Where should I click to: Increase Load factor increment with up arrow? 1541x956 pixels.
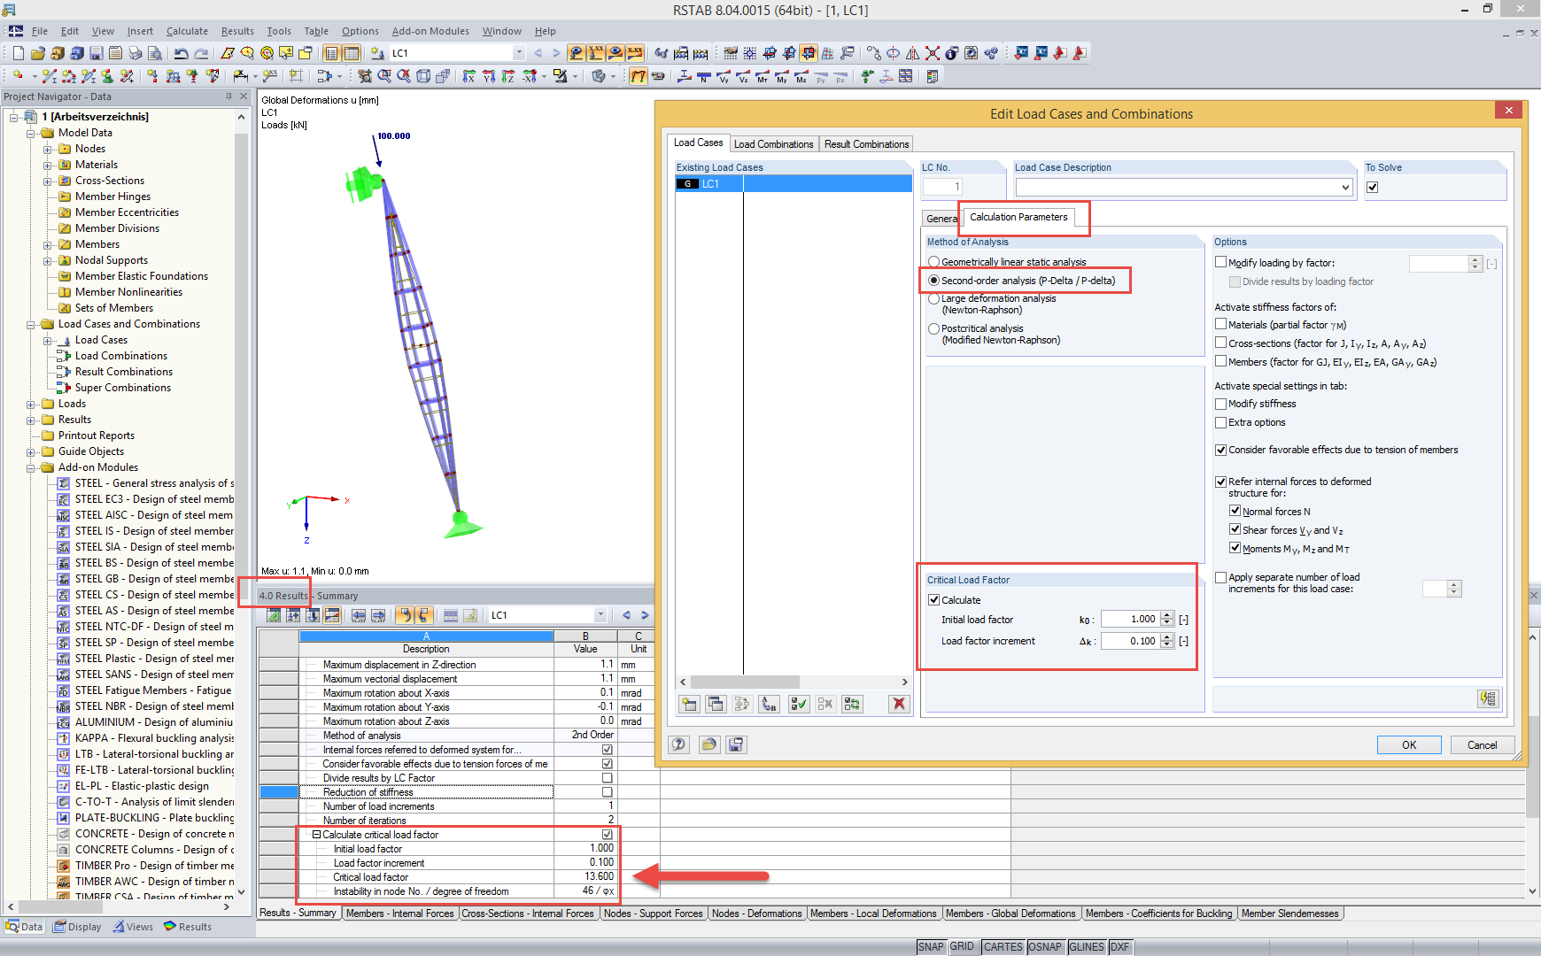1167,637
